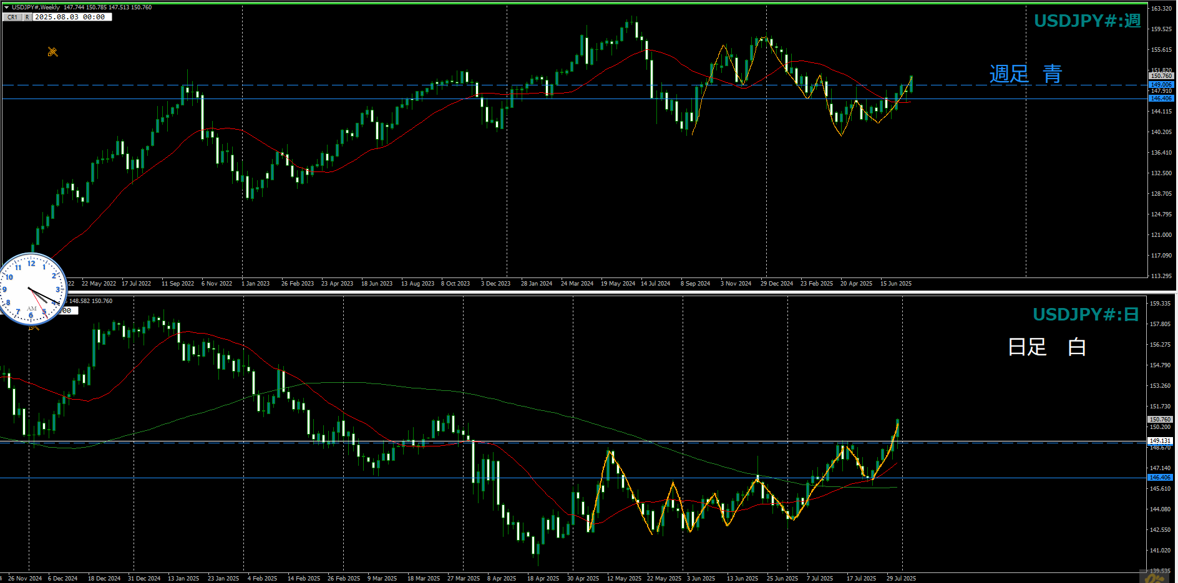Click the 151.730 price label on the daily axis

point(1160,407)
